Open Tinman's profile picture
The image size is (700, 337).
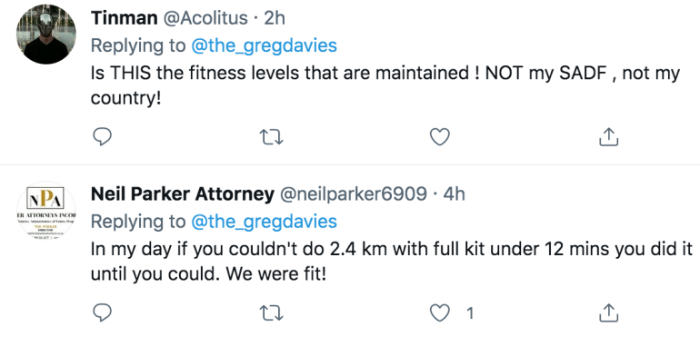click(x=46, y=35)
